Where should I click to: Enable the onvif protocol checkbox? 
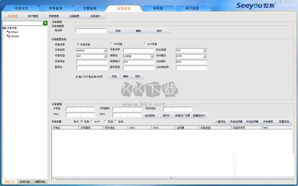pyautogui.click(x=92, y=122)
